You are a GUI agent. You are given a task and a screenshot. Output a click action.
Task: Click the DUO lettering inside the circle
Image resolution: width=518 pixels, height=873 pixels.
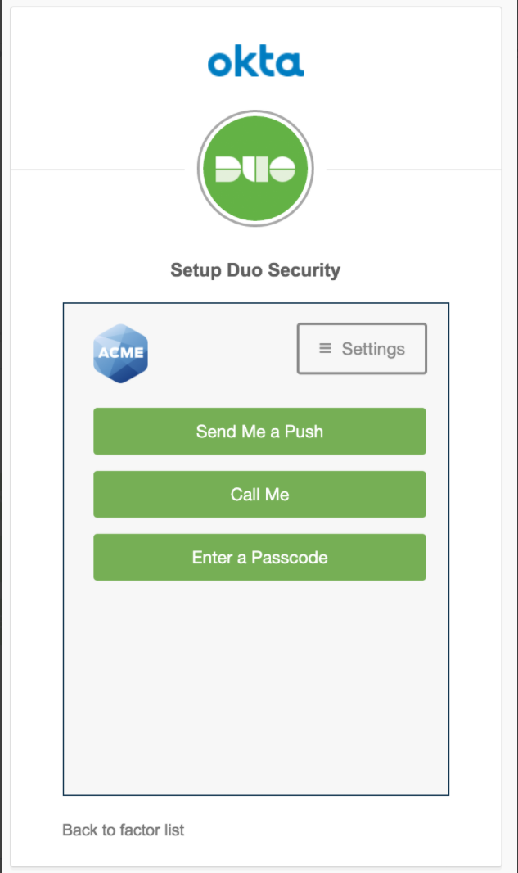(x=255, y=169)
